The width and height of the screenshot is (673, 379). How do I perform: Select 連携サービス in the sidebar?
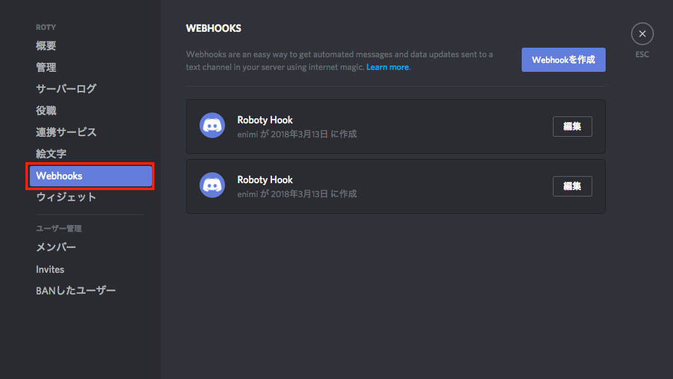[x=66, y=132]
